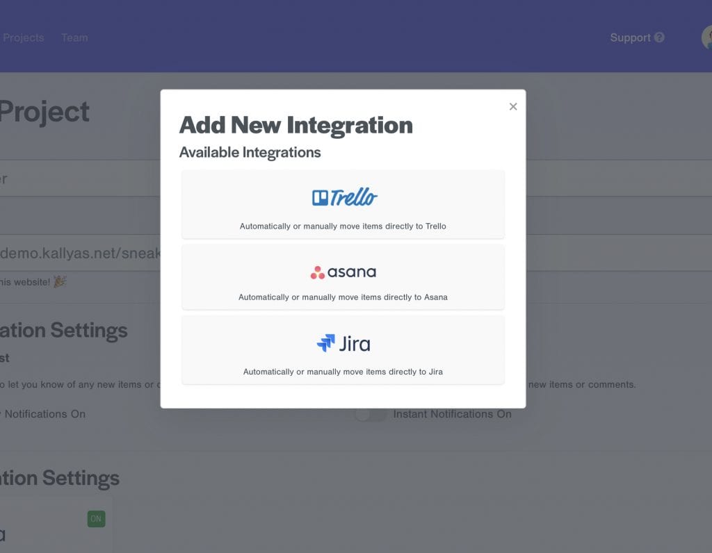The image size is (712, 553).
Task: Toggle the Instant Notifications On switch
Action: pyautogui.click(x=370, y=414)
